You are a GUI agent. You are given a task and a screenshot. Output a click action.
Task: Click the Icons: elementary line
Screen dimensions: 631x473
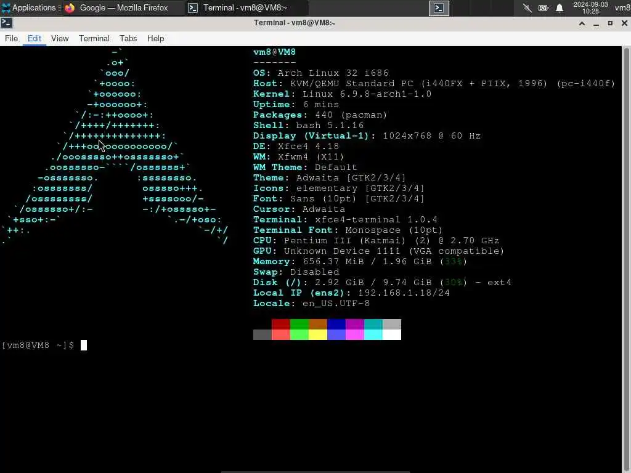pyautogui.click(x=339, y=188)
